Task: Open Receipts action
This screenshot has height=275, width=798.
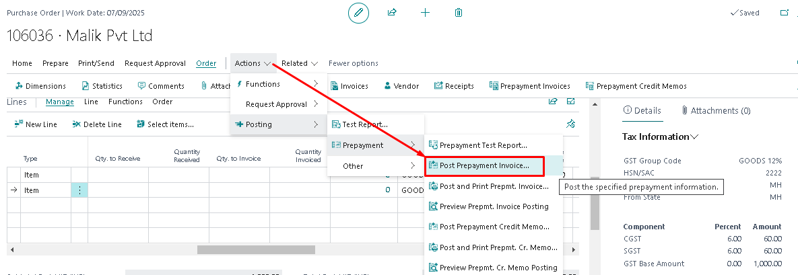Action: [454, 86]
